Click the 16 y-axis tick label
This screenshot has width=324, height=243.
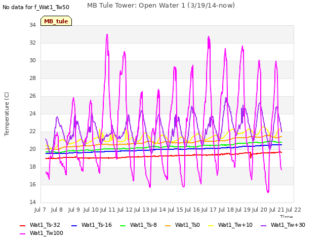point(32,184)
